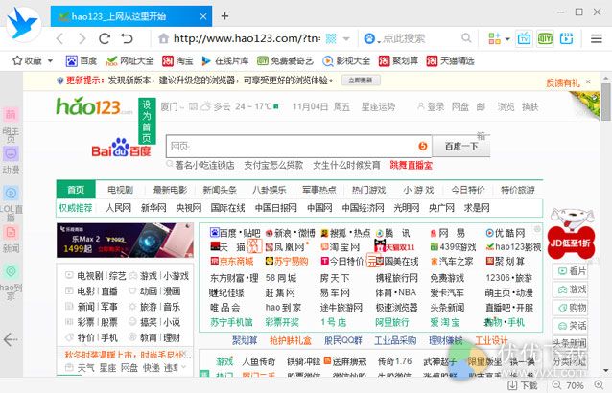Open the 收藏 favorites dropdown

(33, 60)
